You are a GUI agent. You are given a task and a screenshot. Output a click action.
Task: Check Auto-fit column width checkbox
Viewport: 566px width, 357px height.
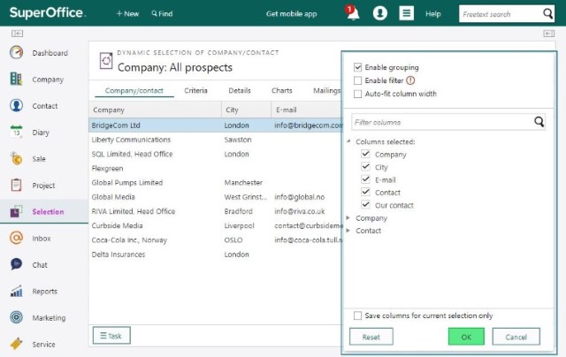[x=357, y=94]
